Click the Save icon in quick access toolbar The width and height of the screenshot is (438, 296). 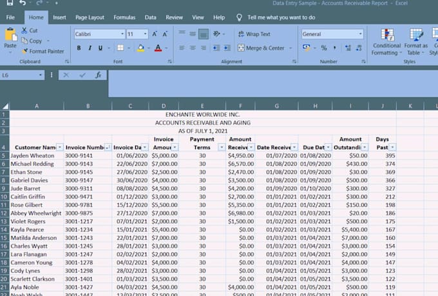point(10,3)
